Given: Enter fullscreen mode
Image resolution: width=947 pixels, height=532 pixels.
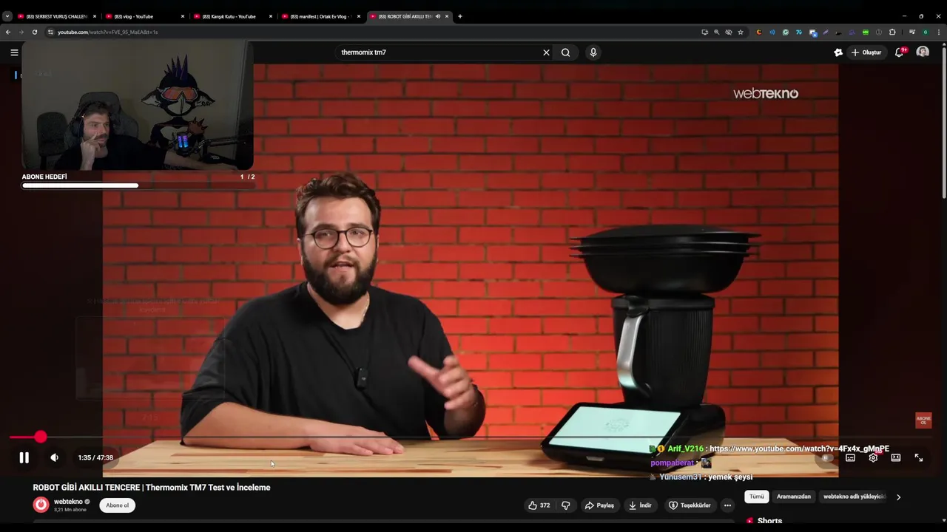Looking at the screenshot, I should click(x=919, y=457).
